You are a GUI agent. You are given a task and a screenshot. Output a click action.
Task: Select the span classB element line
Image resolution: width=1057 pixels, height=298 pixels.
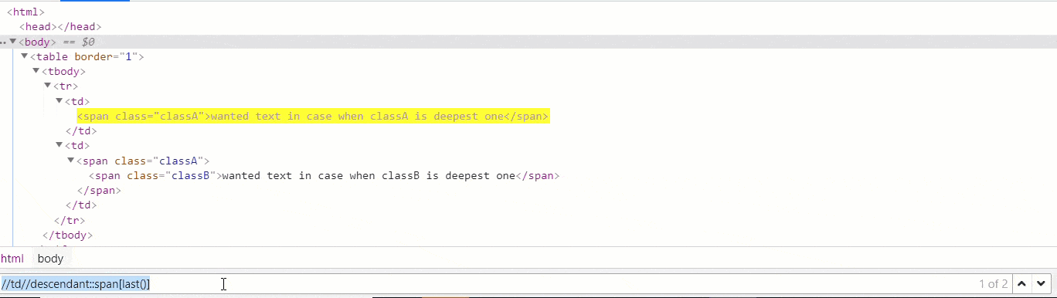coord(324,175)
